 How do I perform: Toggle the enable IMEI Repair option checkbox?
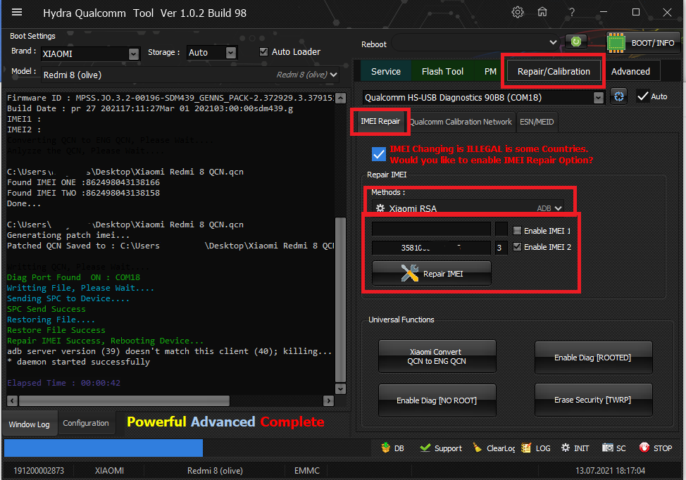pyautogui.click(x=378, y=154)
